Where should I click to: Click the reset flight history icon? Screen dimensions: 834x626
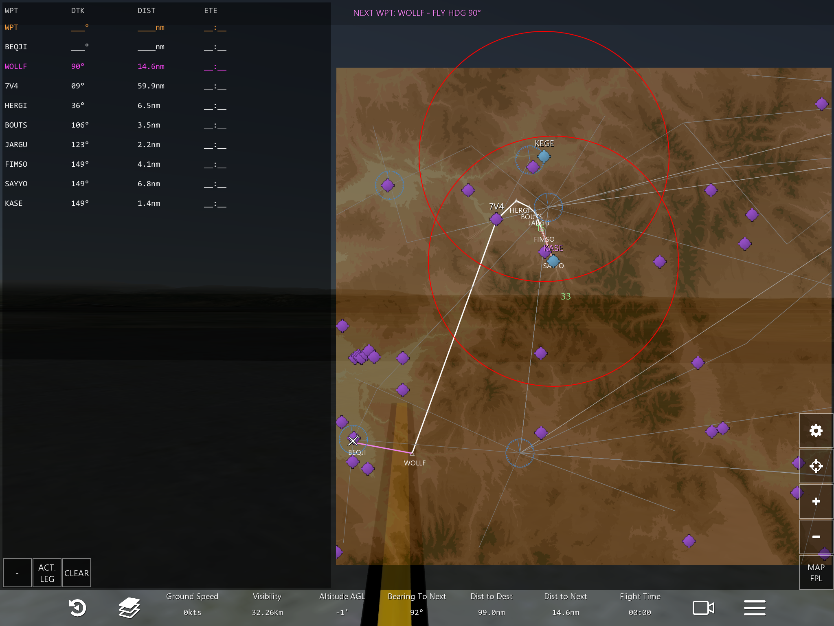77,608
